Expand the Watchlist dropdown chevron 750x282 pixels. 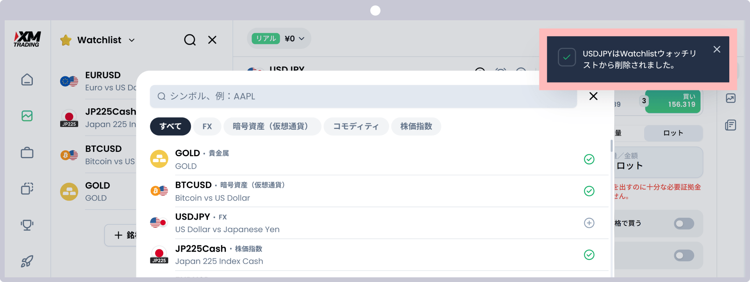pos(132,40)
